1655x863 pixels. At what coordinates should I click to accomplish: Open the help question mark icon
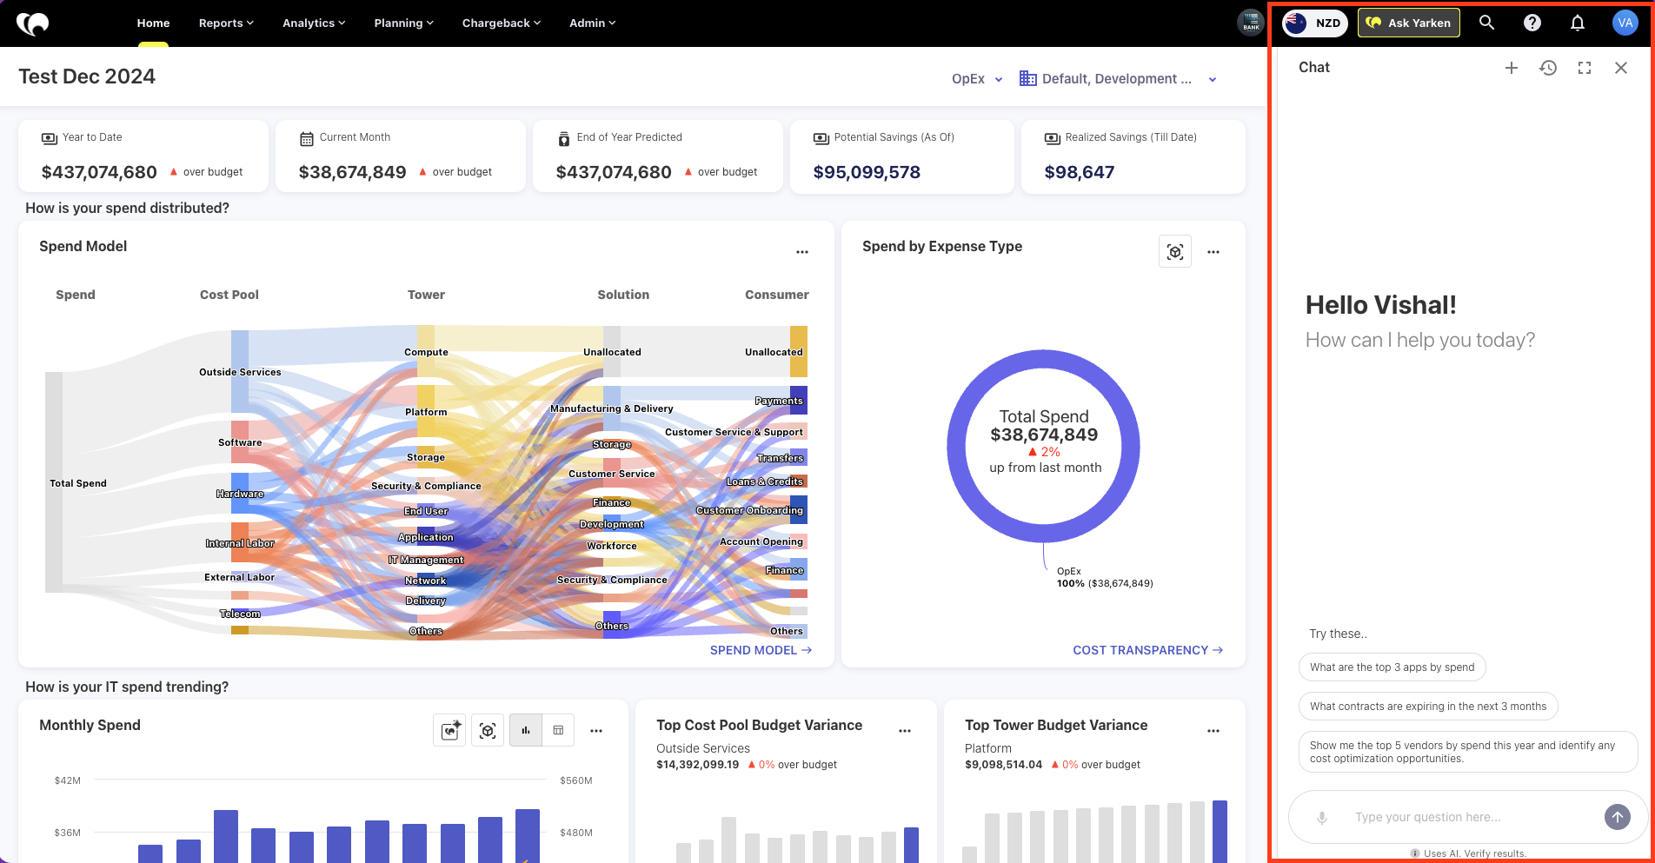(x=1532, y=23)
